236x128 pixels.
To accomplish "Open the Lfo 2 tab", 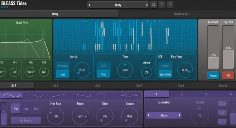I will tap(55, 85).
